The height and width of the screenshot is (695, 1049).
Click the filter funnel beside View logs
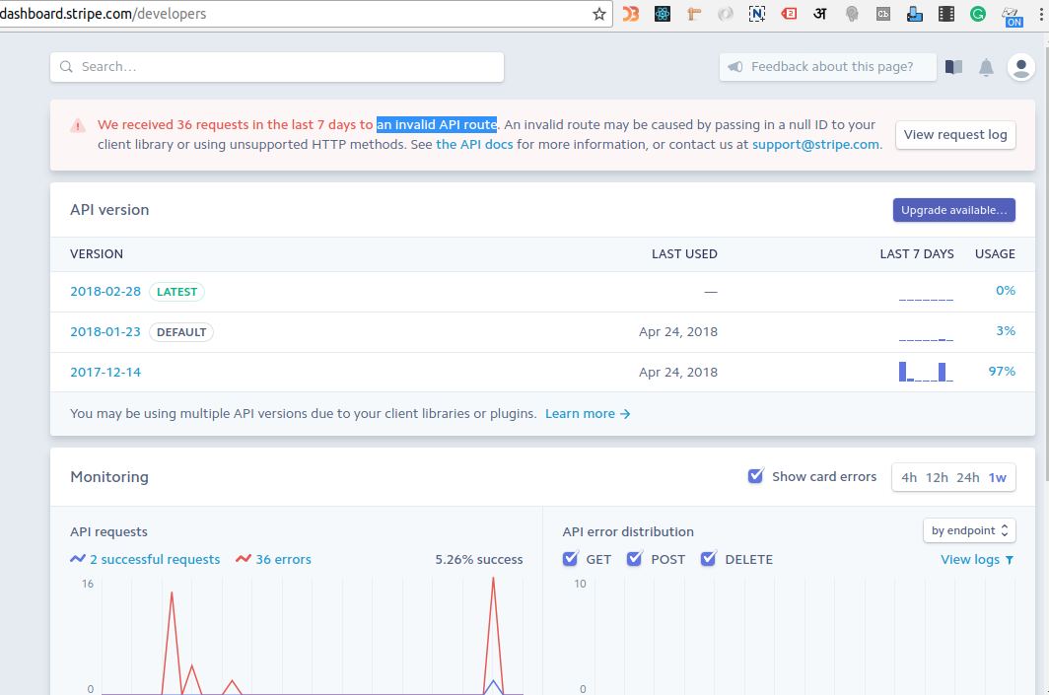1010,560
